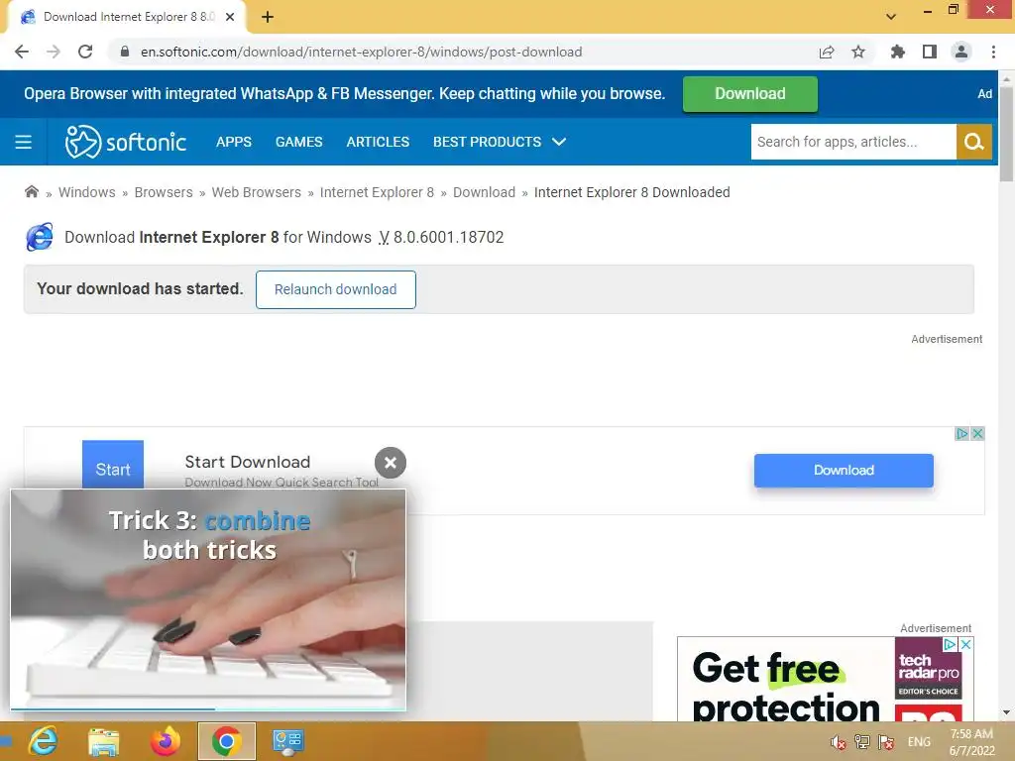The image size is (1015, 761).
Task: Reload the current page
Action: 85,52
